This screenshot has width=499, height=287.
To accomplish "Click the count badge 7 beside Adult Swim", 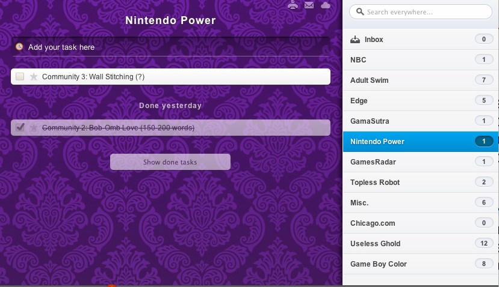I will (x=484, y=80).
